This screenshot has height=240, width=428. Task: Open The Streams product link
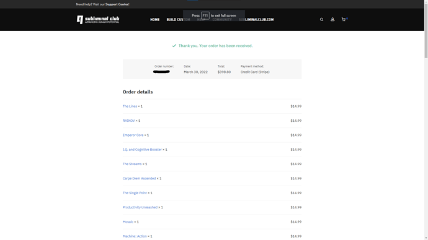point(132,164)
